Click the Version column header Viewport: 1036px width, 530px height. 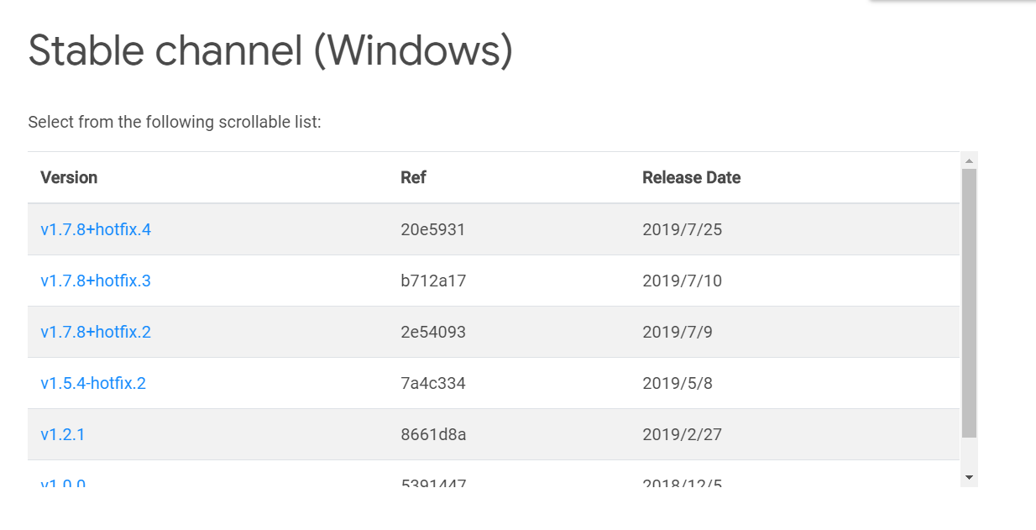coord(69,177)
